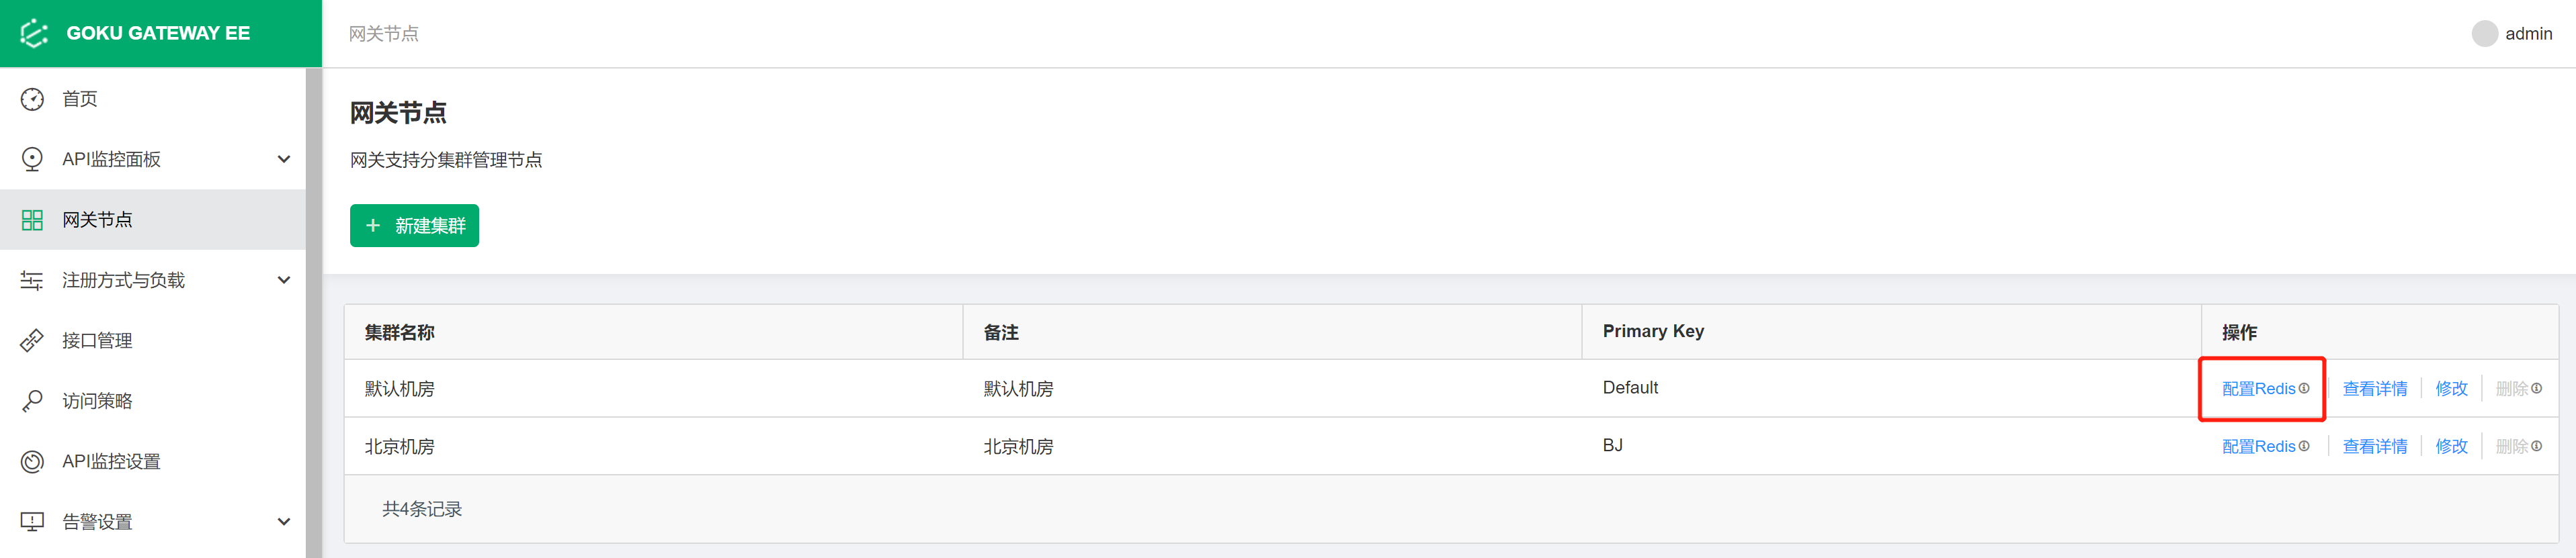Click the 告警设置 monitor icon
The width and height of the screenshot is (2576, 558).
pyautogui.click(x=32, y=522)
